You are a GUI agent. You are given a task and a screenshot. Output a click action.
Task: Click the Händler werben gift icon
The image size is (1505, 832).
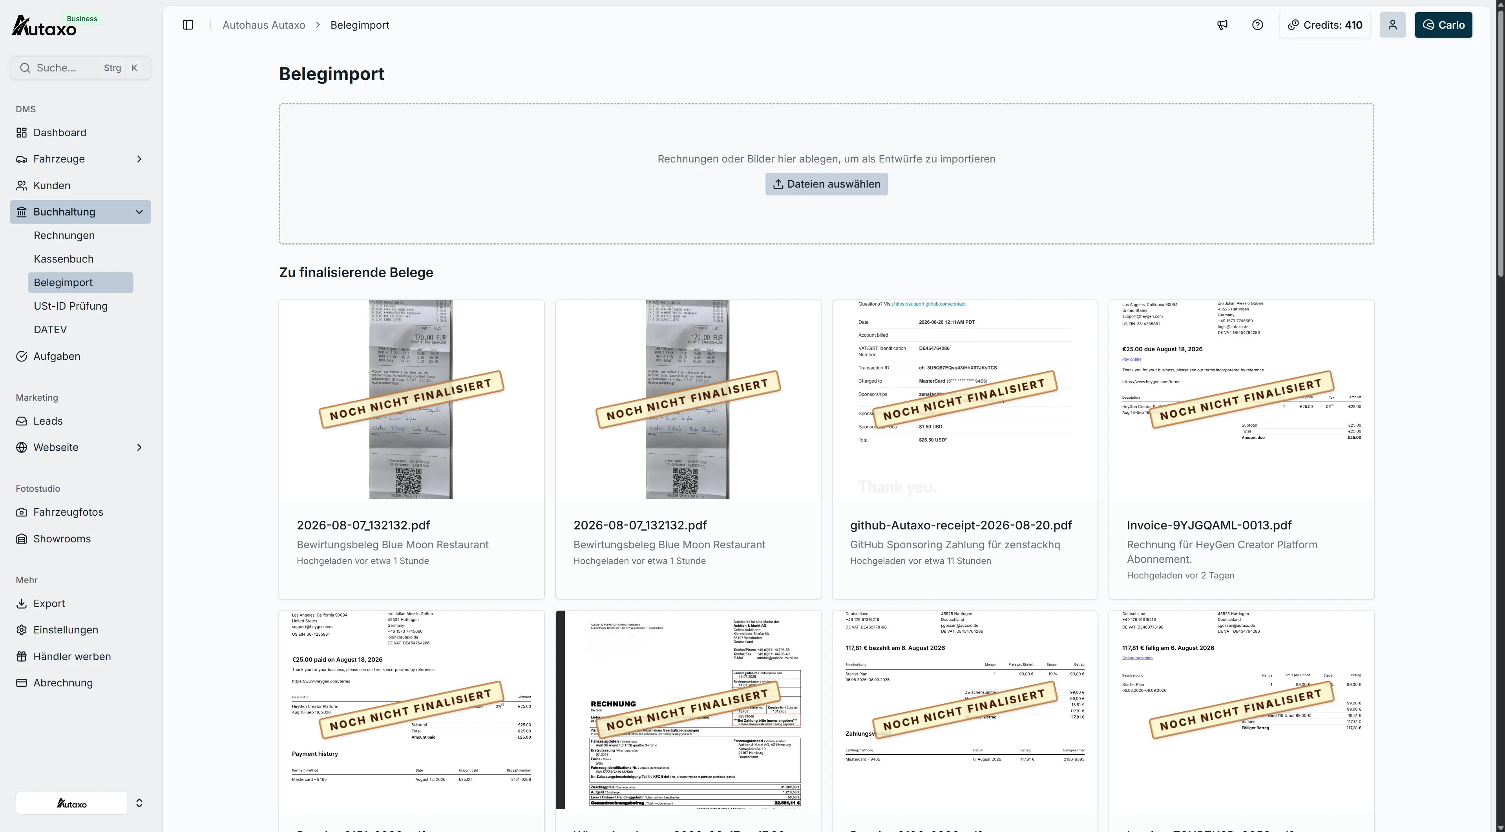pyautogui.click(x=22, y=657)
